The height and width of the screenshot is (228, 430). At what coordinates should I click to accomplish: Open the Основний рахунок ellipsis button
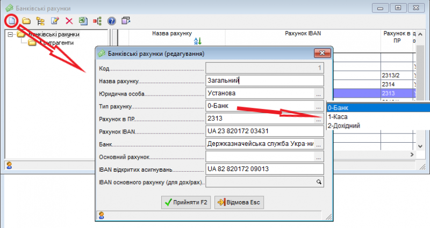pos(318,157)
